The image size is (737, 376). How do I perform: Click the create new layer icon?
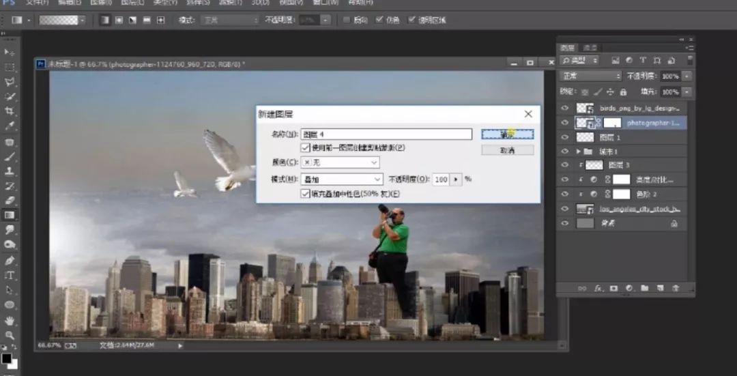pyautogui.click(x=660, y=288)
